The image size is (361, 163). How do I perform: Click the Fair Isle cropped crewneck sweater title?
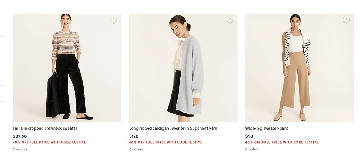(x=45, y=128)
